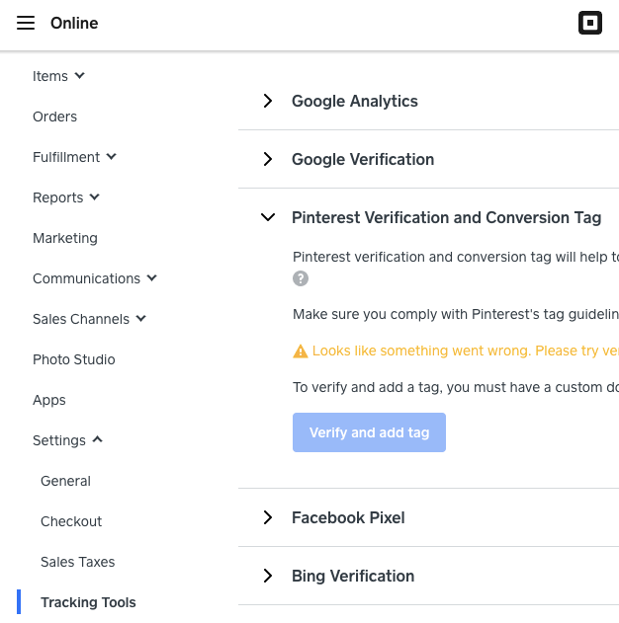Open General settings
This screenshot has width=619, height=623.
point(65,481)
